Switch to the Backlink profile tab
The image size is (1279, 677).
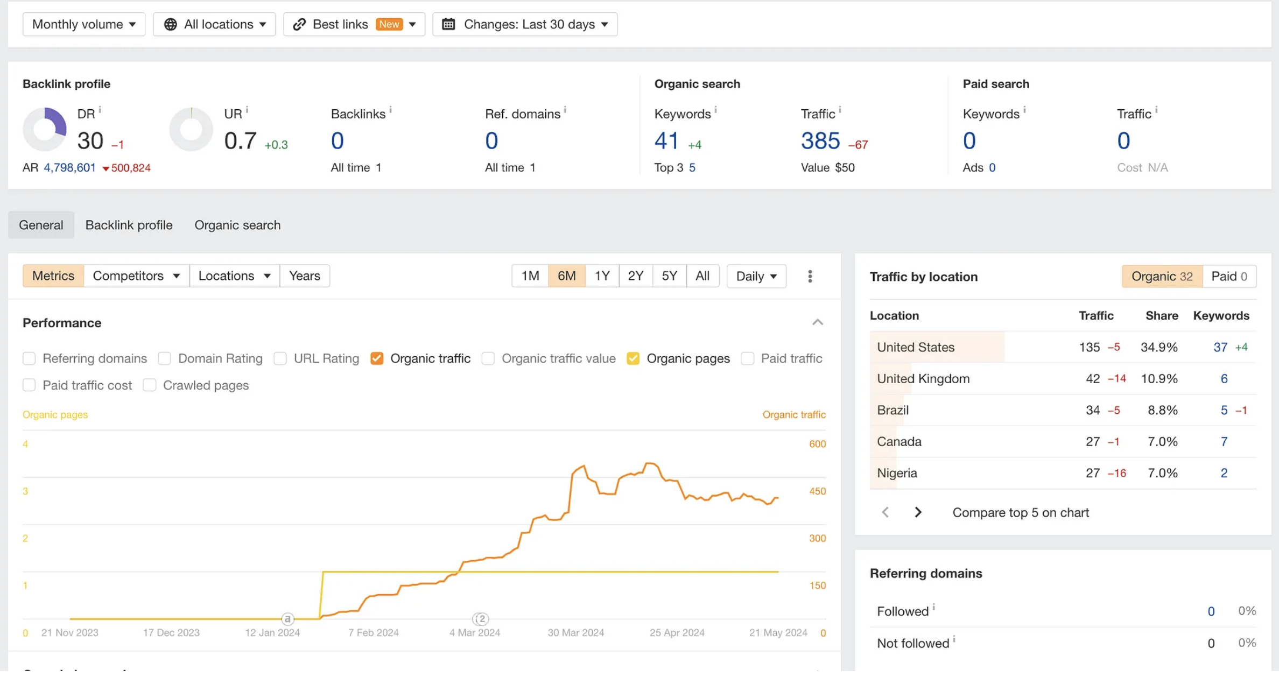click(129, 225)
